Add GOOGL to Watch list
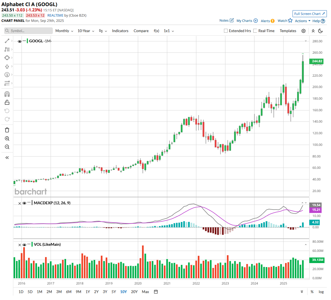 [285, 20]
